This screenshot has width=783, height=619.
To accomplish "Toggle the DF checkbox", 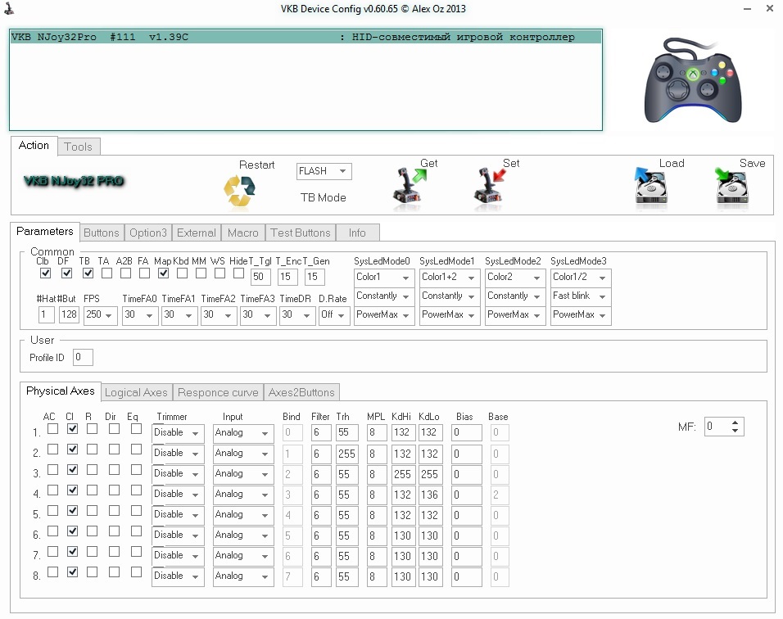I will 66,273.
